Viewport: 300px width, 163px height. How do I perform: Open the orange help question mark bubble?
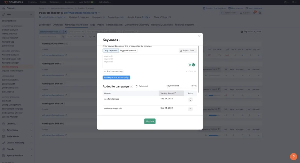click(293, 157)
